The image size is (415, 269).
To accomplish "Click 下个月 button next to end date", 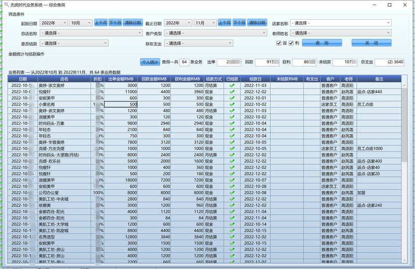I will (x=239, y=23).
